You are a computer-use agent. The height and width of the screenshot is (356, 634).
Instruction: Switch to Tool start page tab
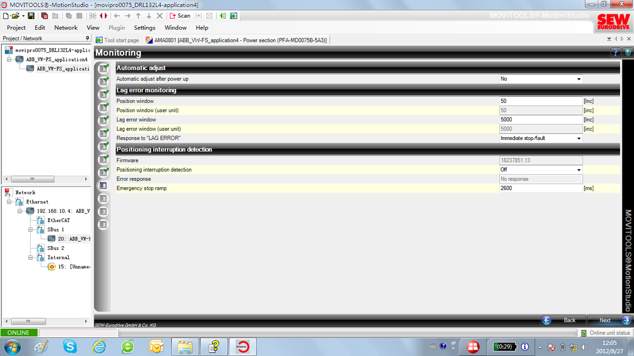pos(117,40)
